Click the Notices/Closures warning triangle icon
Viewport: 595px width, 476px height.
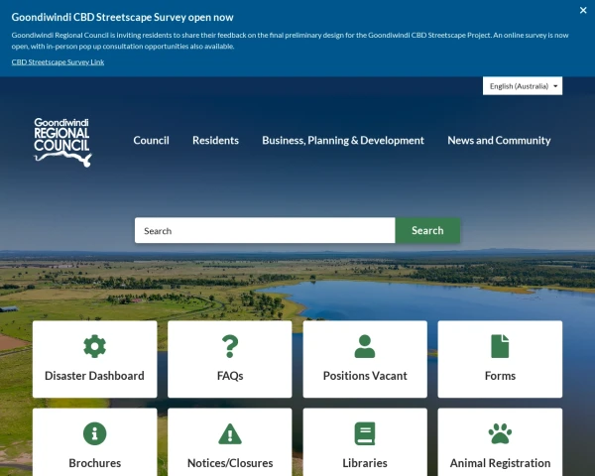230,433
